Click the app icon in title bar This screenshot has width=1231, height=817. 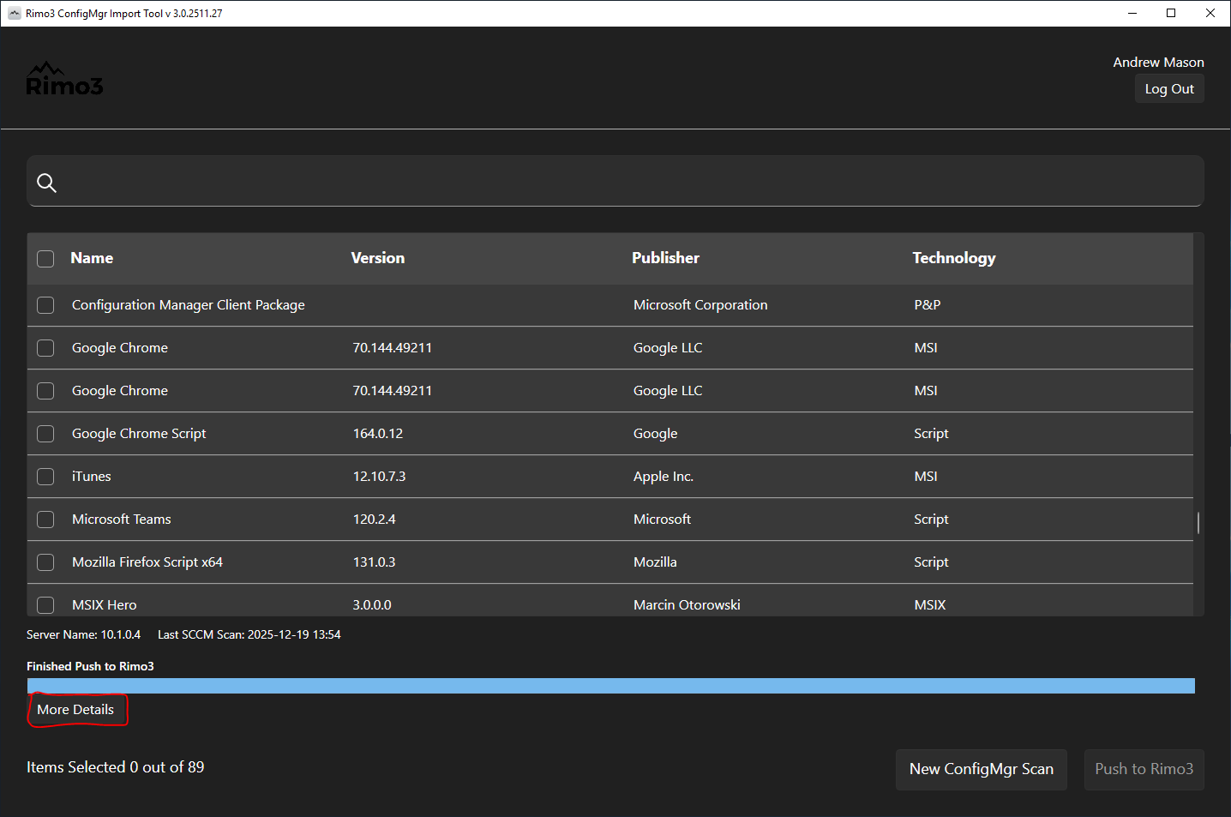tap(14, 13)
